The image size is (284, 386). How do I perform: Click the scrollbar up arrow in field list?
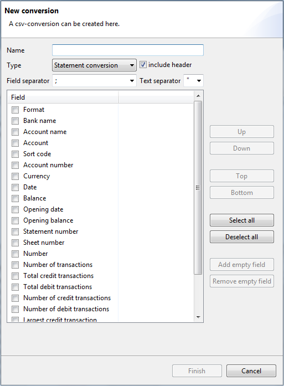coord(198,96)
